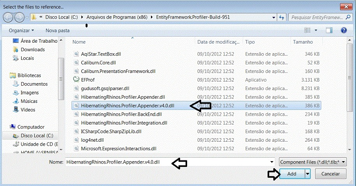This screenshot has width=356, height=186.
Task: Click EntityFramework.Profiler-Build-951 breadcrumb
Action: [193, 17]
